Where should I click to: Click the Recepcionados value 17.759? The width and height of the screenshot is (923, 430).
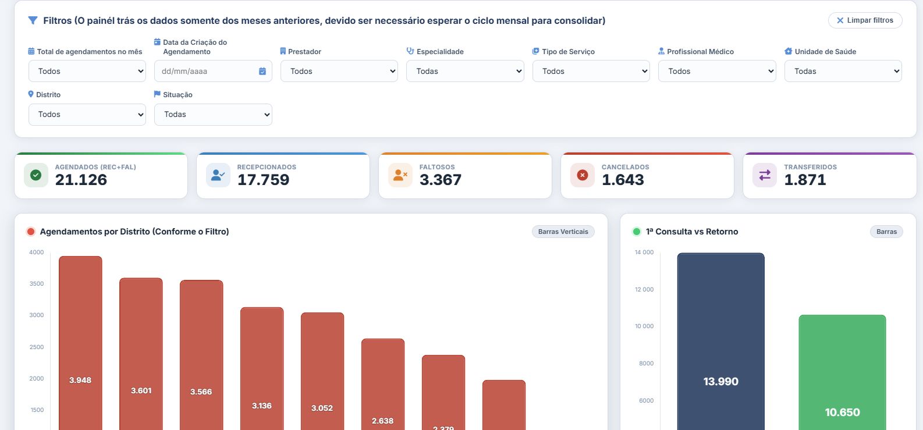pos(263,180)
